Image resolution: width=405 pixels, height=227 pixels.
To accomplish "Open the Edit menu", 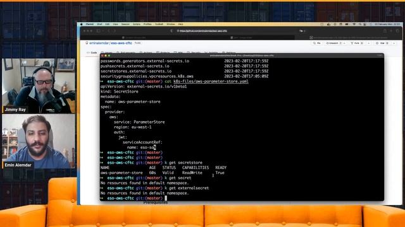I will (108, 24).
